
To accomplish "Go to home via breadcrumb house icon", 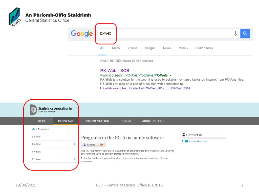I will [x=33, y=129].
